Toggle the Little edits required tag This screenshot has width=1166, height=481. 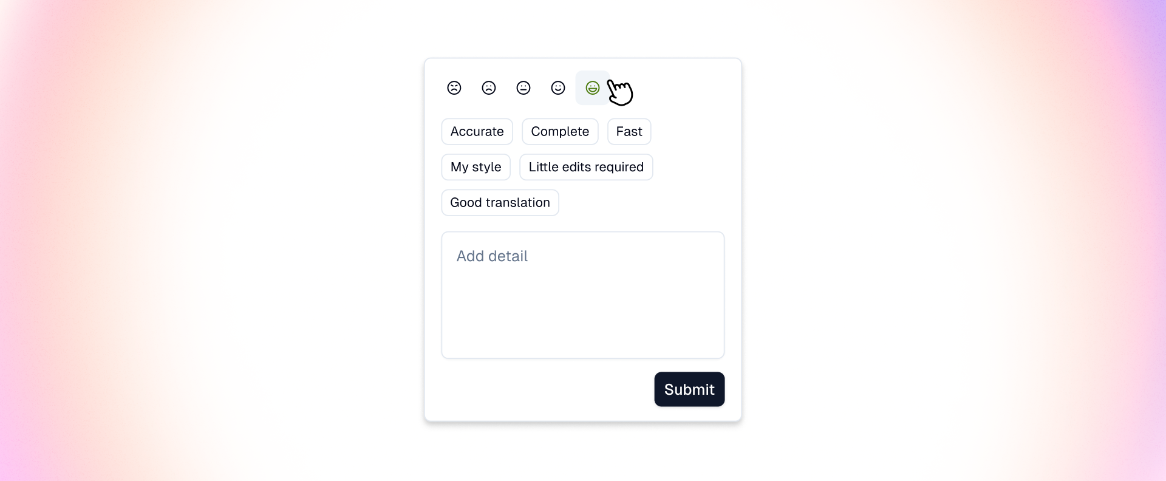586,167
